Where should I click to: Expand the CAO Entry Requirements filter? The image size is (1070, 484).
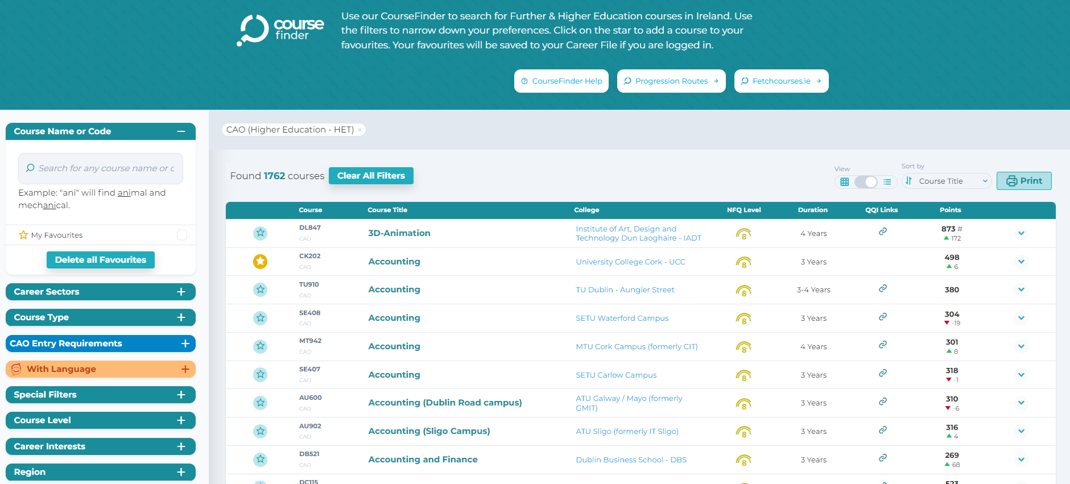click(101, 344)
